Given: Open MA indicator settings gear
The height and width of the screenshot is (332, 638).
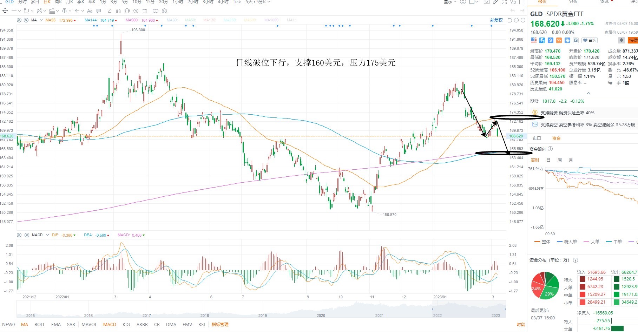Looking at the screenshot, I should pyautogui.click(x=19, y=20).
